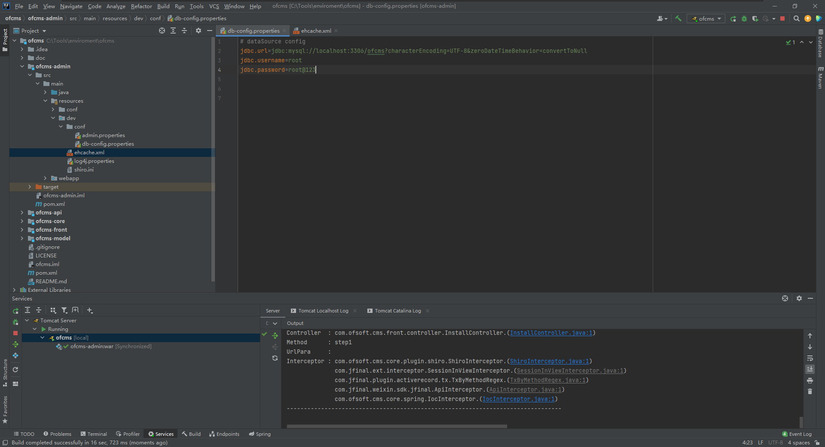The width and height of the screenshot is (825, 447).
Task: Open the Tomcat Localhost Log tab
Action: (x=323, y=311)
